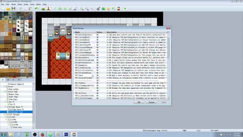Viewport: 243px width, 137px height.
Task: Click the Windows Start button
Action: 3,134
